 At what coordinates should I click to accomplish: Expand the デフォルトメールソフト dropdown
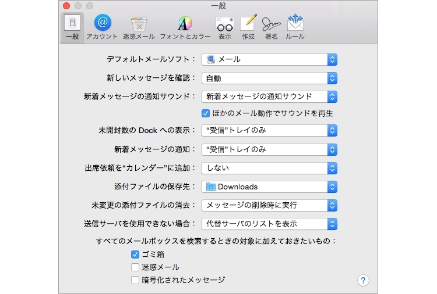coord(269,59)
